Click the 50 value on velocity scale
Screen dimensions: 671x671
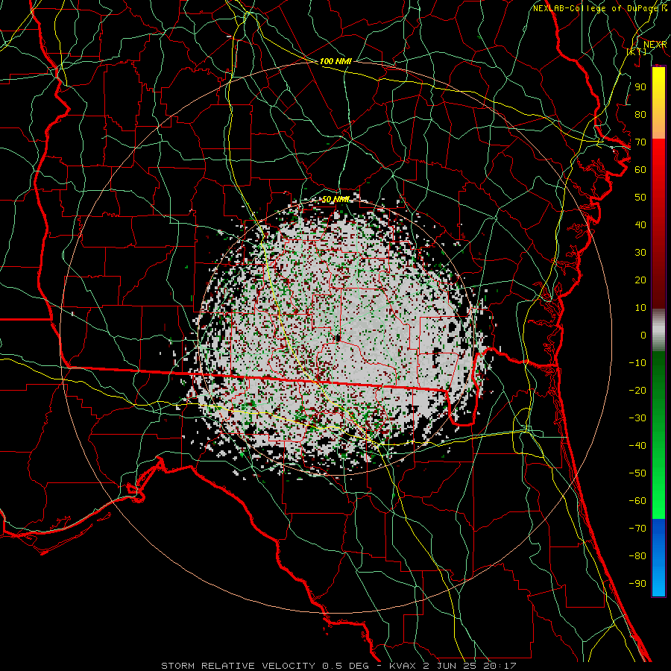[640, 198]
